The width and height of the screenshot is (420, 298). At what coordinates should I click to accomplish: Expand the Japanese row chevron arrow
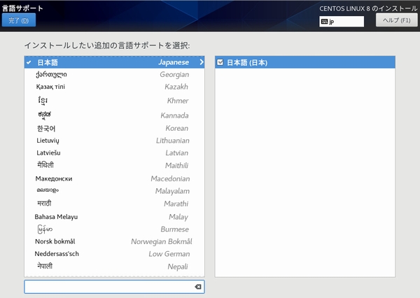pyautogui.click(x=202, y=62)
